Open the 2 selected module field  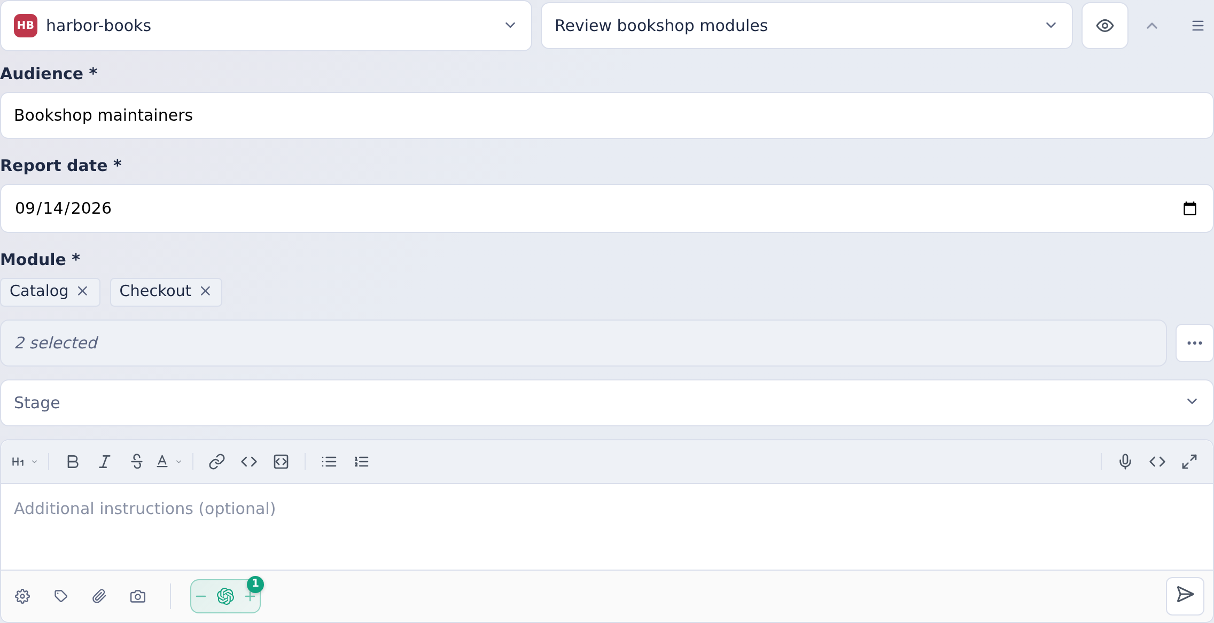coord(583,343)
